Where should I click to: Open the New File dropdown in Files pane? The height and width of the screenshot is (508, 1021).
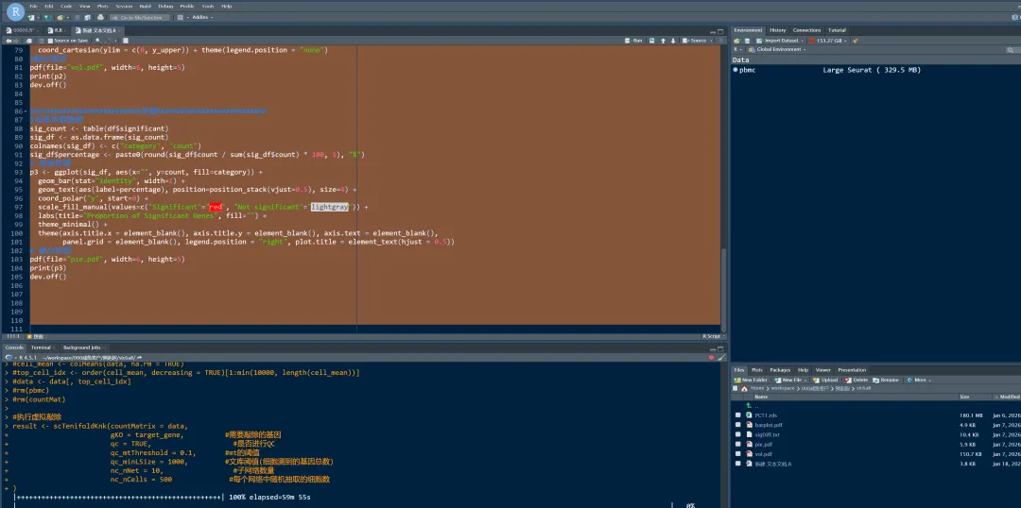pyautogui.click(x=790, y=380)
